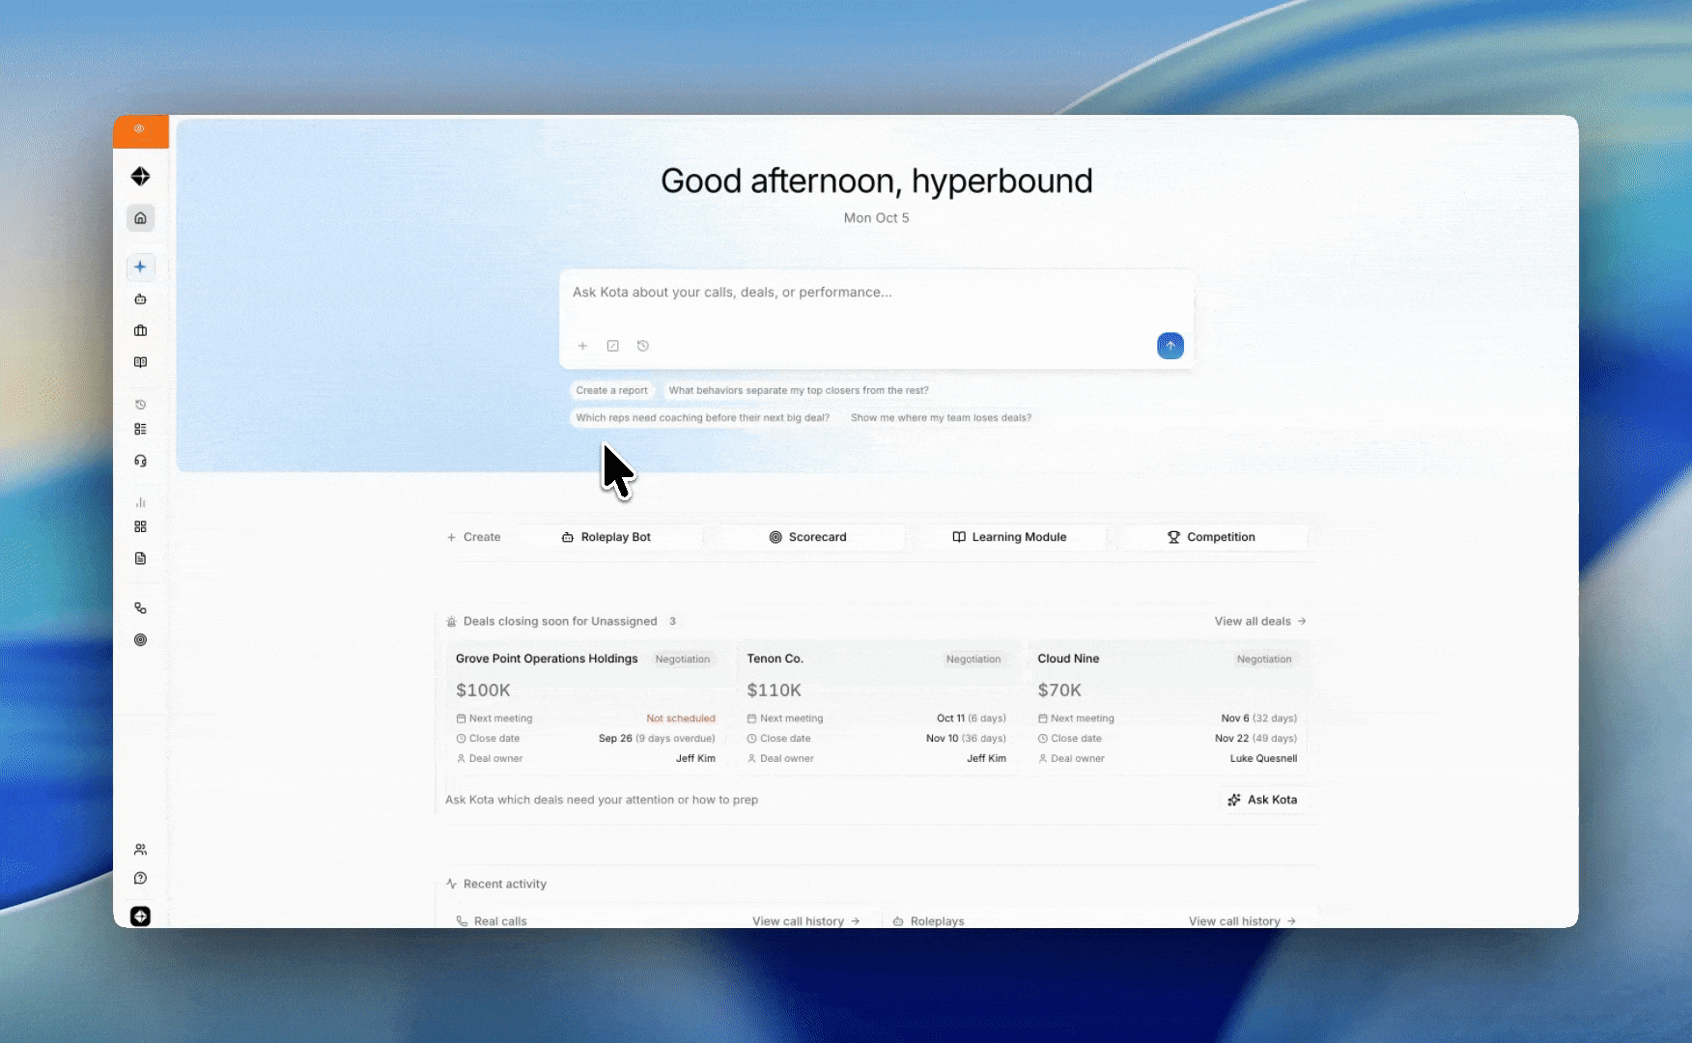Screen dimensions: 1692x1043
Task: Click the clock history icon in sidebar
Action: coord(140,405)
